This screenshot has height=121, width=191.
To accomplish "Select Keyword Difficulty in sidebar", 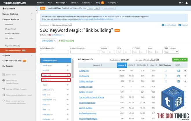I will [x=12, y=46].
